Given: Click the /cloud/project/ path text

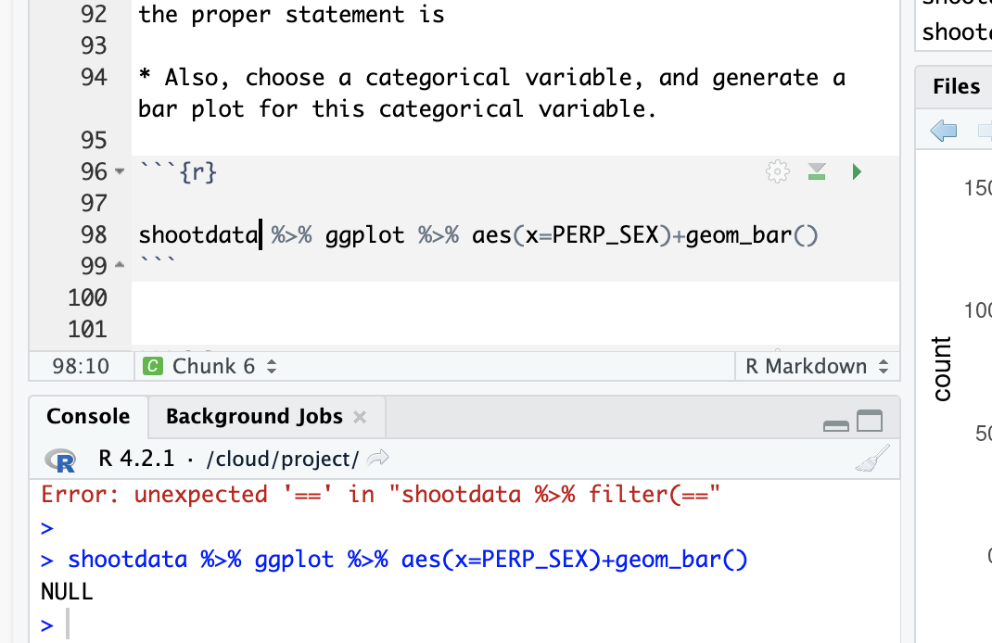Looking at the screenshot, I should (283, 459).
